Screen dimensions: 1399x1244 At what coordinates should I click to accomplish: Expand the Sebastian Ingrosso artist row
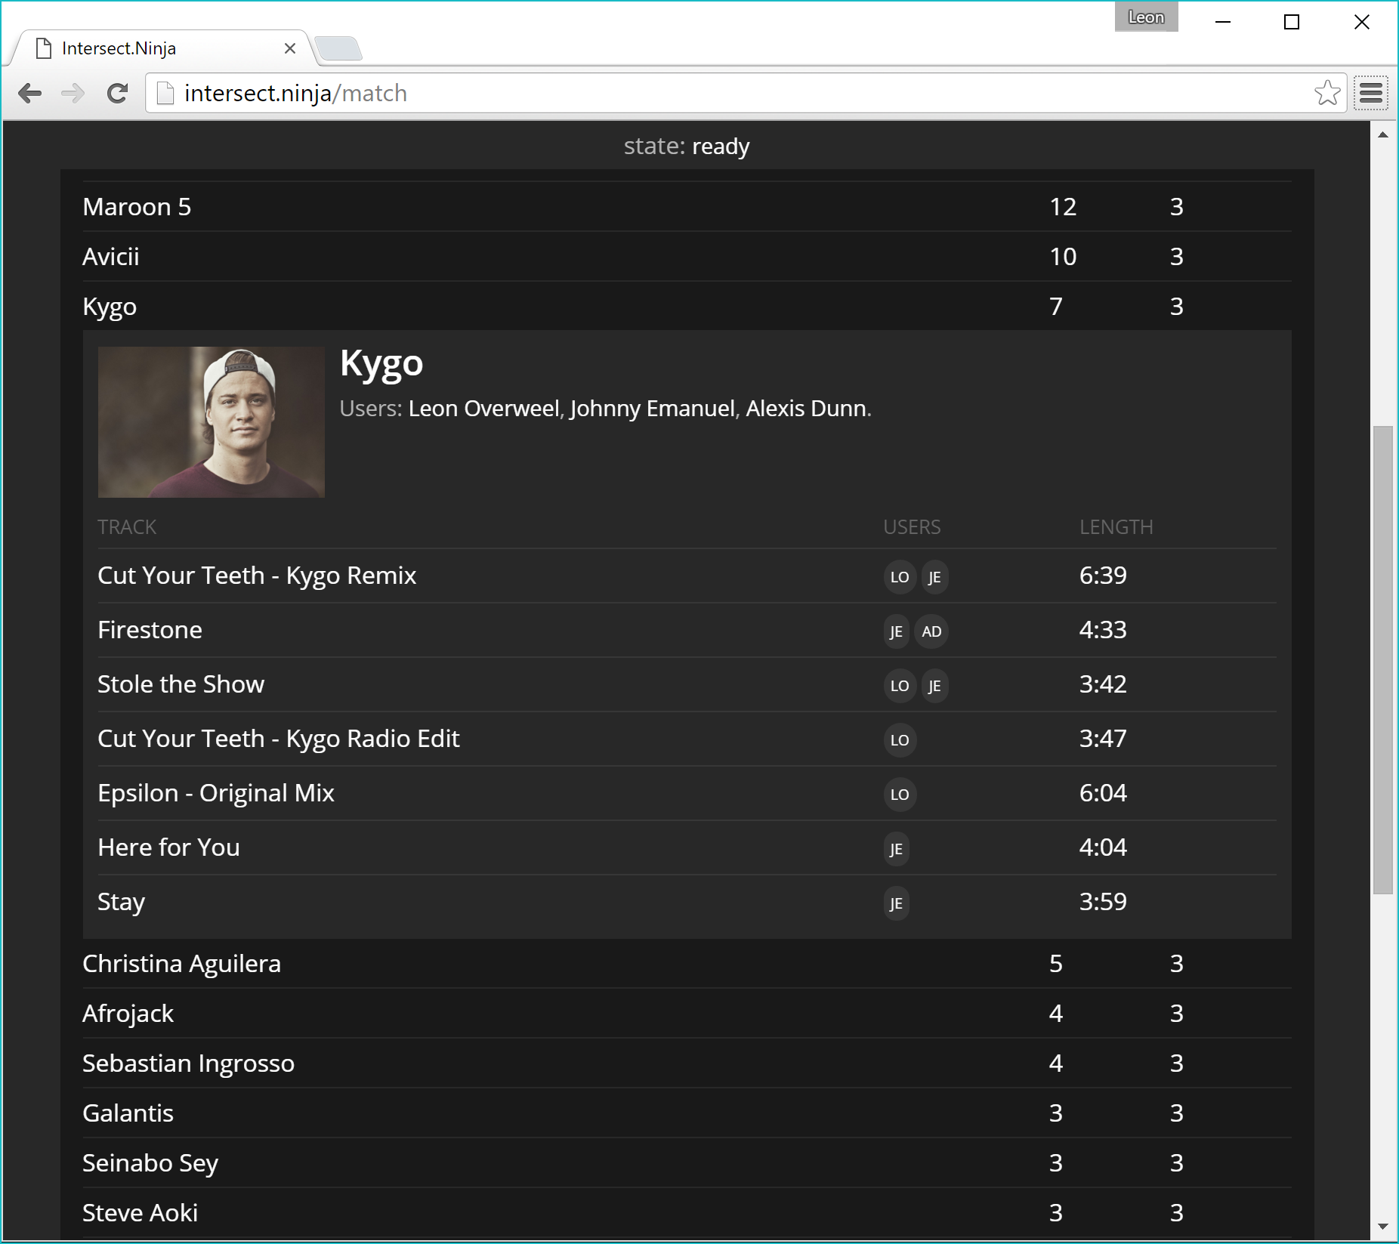(x=687, y=1063)
